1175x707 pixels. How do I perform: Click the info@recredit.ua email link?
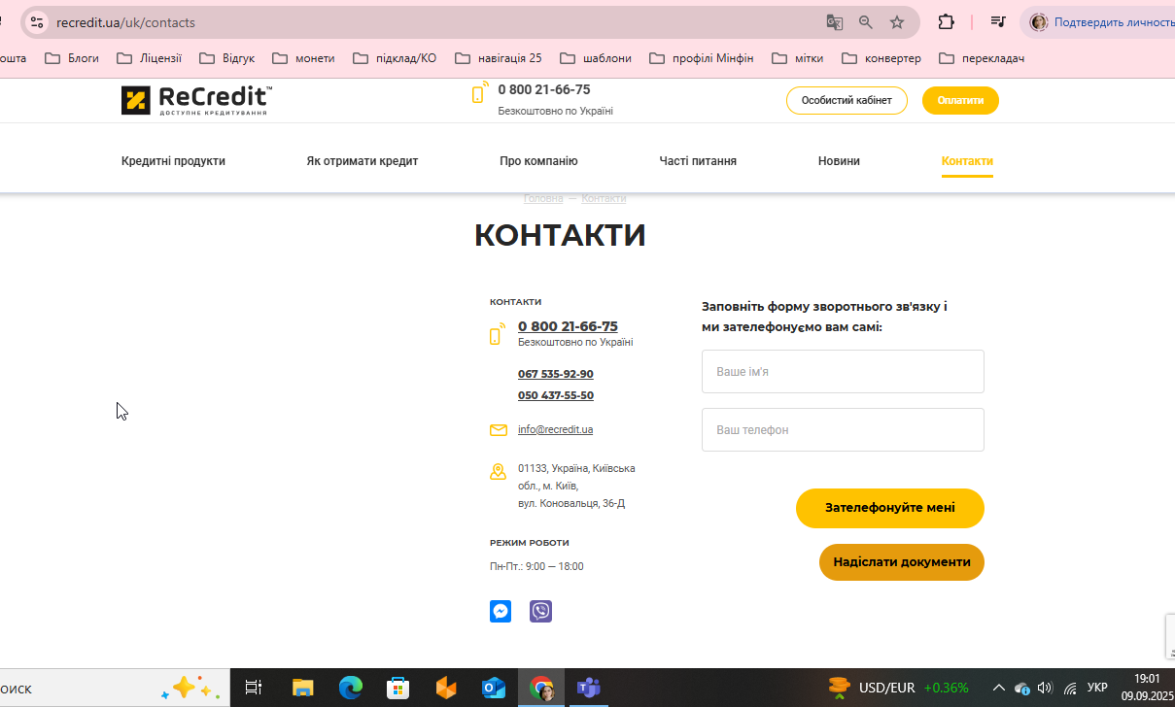click(x=555, y=429)
